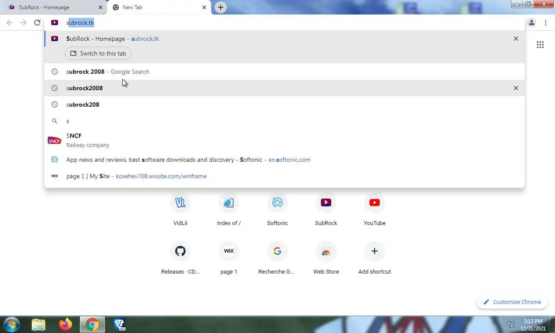Choose the 'subrock2008' history suggestion
Screen dimensions: 555x333
(x=284, y=88)
